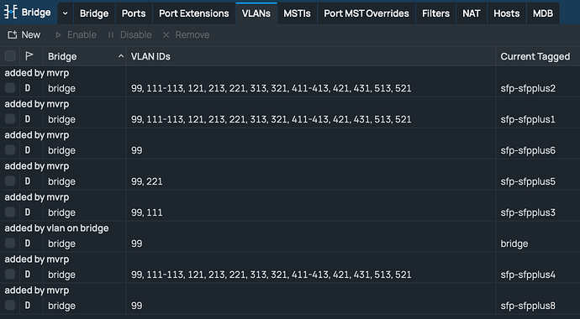
Task: Select the sfp-sfpplus2 tagged cell
Action: click(528, 88)
